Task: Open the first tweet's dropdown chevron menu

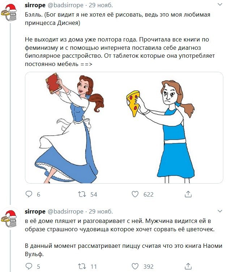Action: pyautogui.click(x=220, y=5)
